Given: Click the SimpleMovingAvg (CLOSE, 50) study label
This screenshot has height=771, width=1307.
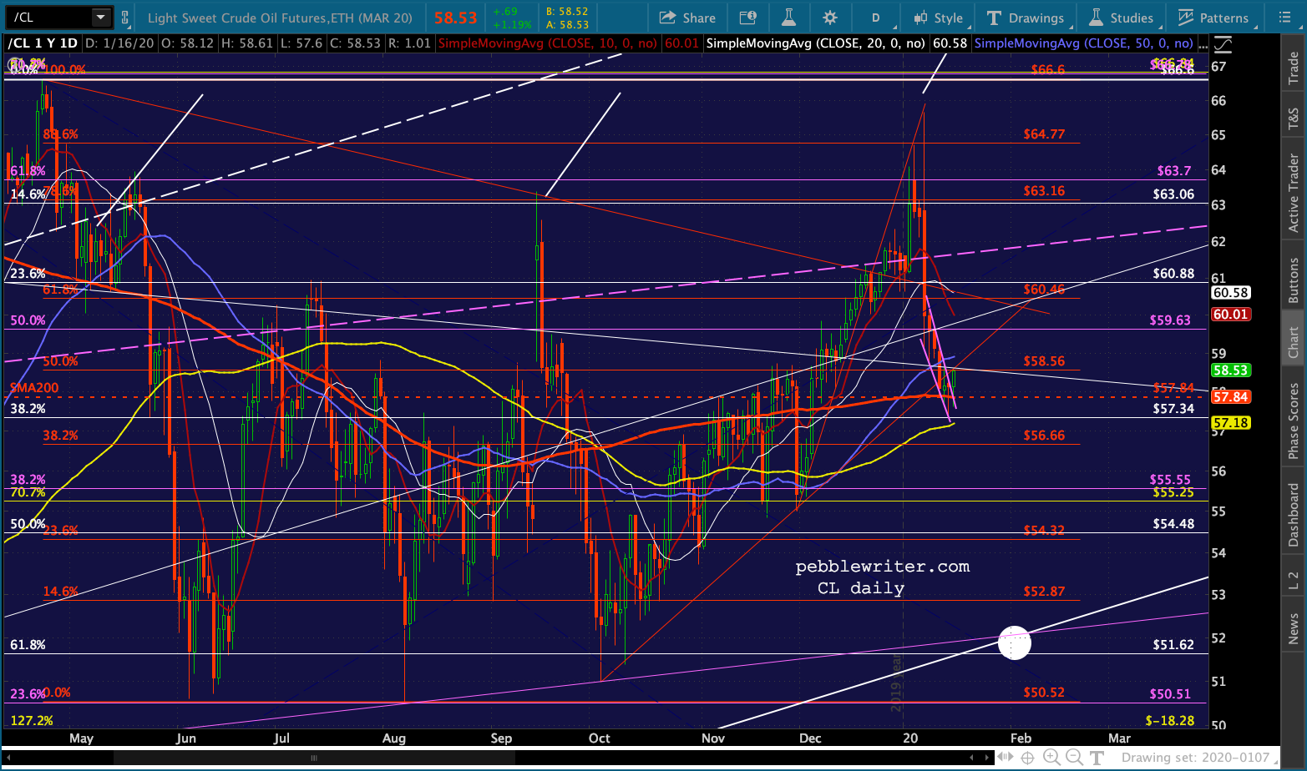Looking at the screenshot, I should (1083, 43).
